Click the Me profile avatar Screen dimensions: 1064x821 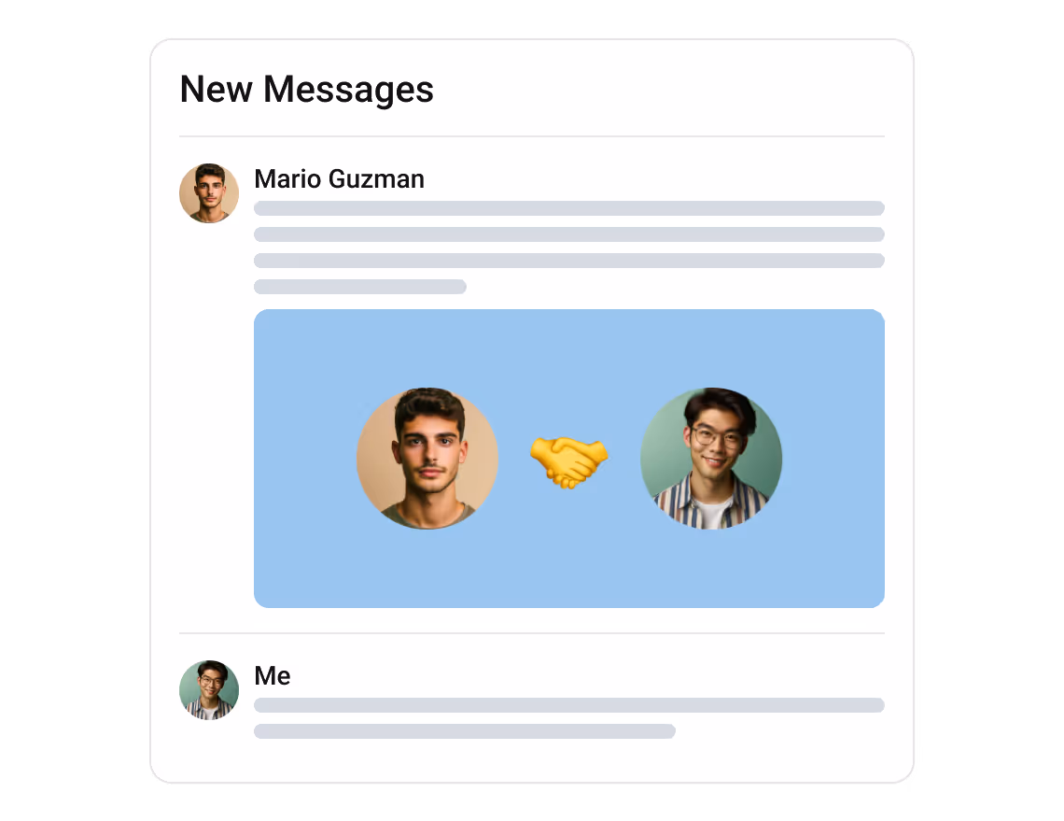tap(209, 690)
